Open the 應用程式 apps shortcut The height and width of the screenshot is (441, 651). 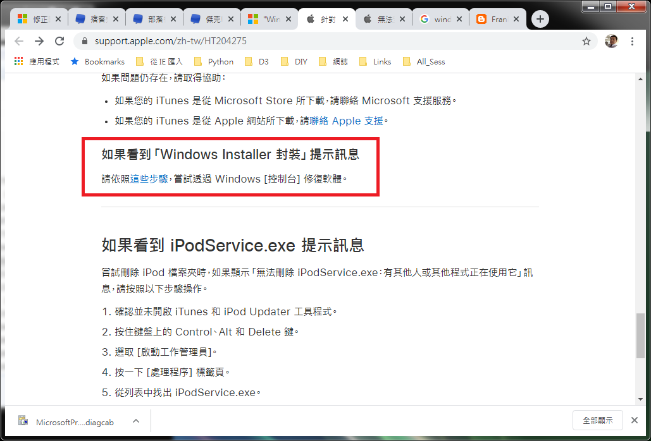(37, 62)
